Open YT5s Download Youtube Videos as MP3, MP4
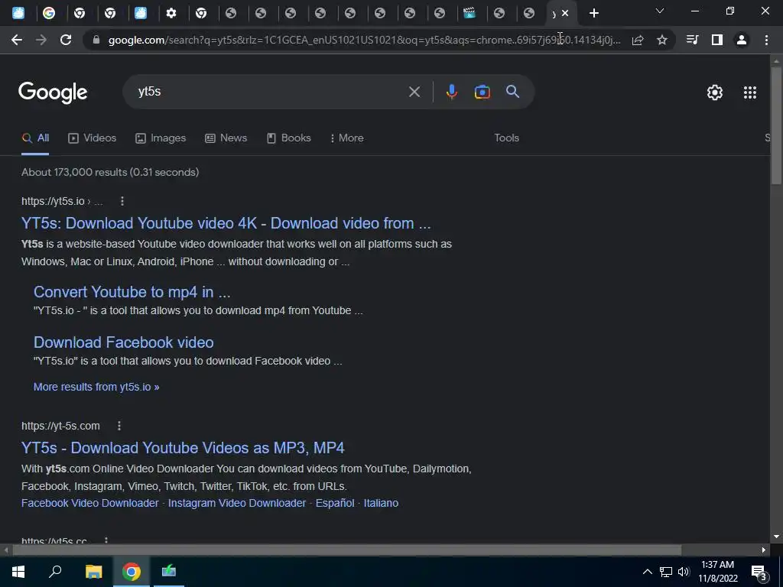 tap(183, 448)
